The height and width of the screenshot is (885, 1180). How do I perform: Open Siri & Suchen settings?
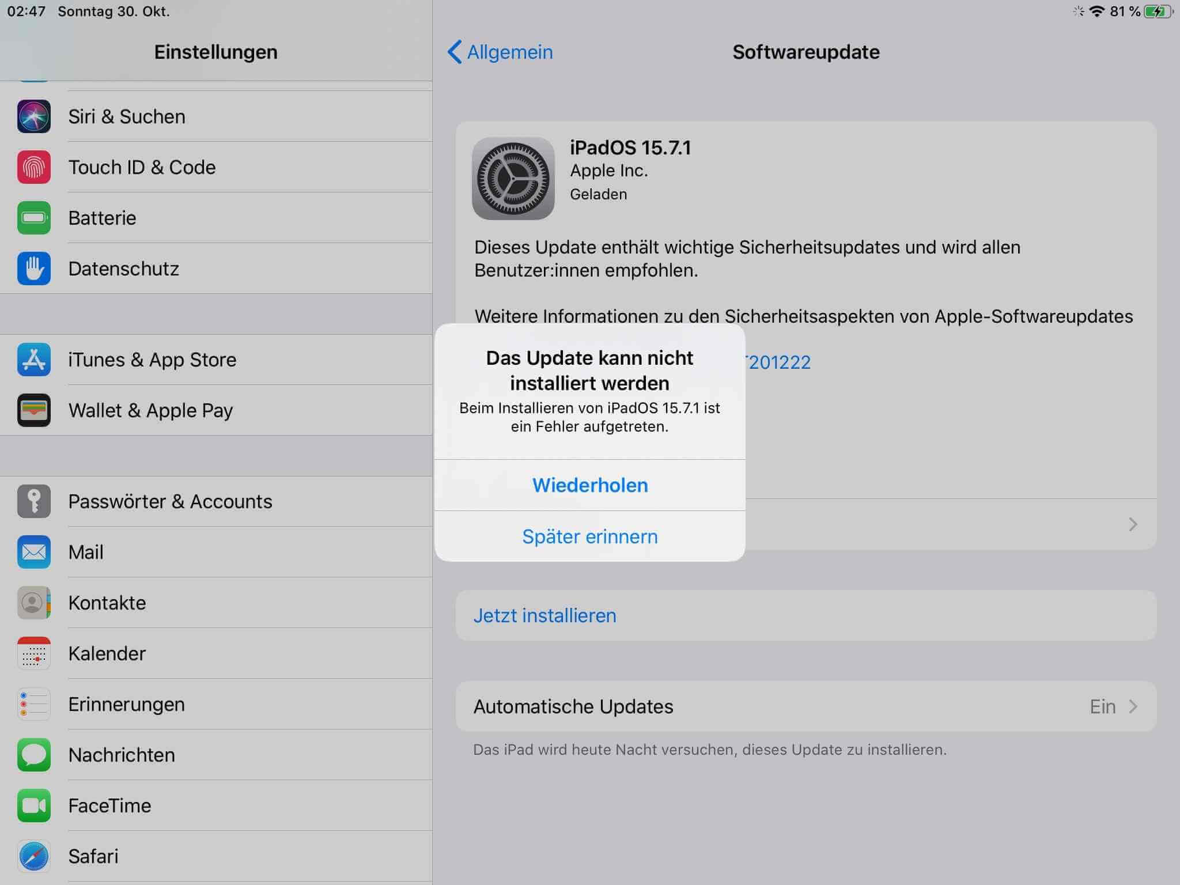pyautogui.click(x=216, y=116)
